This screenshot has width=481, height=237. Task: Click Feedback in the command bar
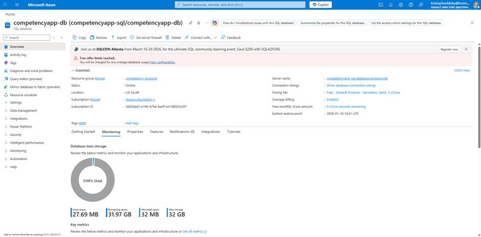point(231,37)
